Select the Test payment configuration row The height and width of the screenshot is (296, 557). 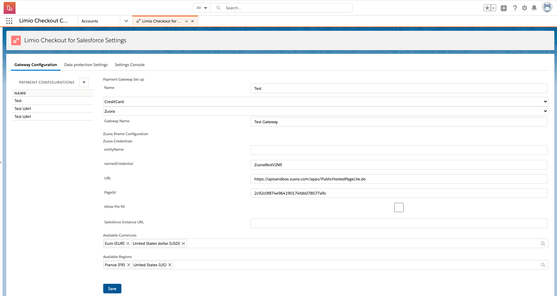(x=53, y=101)
